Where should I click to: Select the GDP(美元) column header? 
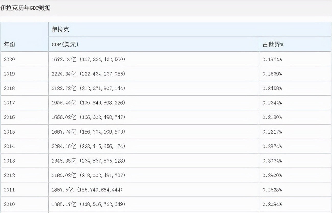[65, 44]
